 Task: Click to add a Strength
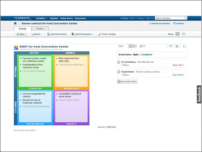[x=34, y=71]
